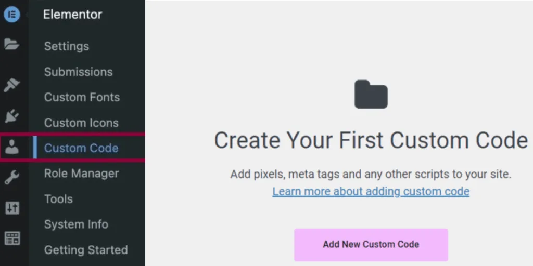The height and width of the screenshot is (266, 533).
Task: Click the Elementor menu heading
Action: point(72,15)
